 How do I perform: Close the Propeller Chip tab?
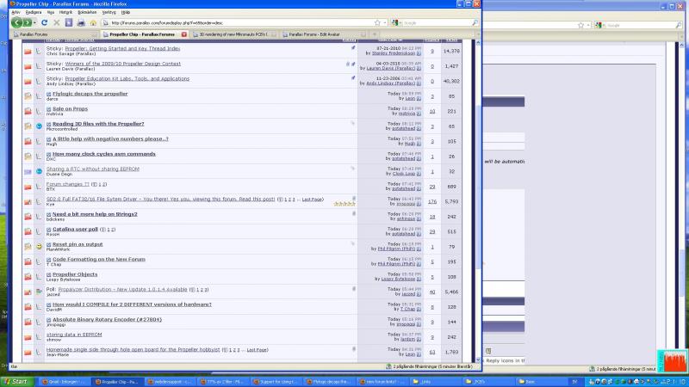pyautogui.click(x=184, y=34)
